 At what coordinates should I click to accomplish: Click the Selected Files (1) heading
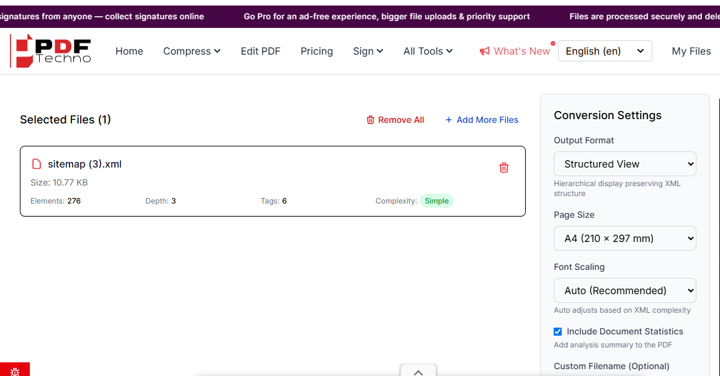pyautogui.click(x=65, y=119)
